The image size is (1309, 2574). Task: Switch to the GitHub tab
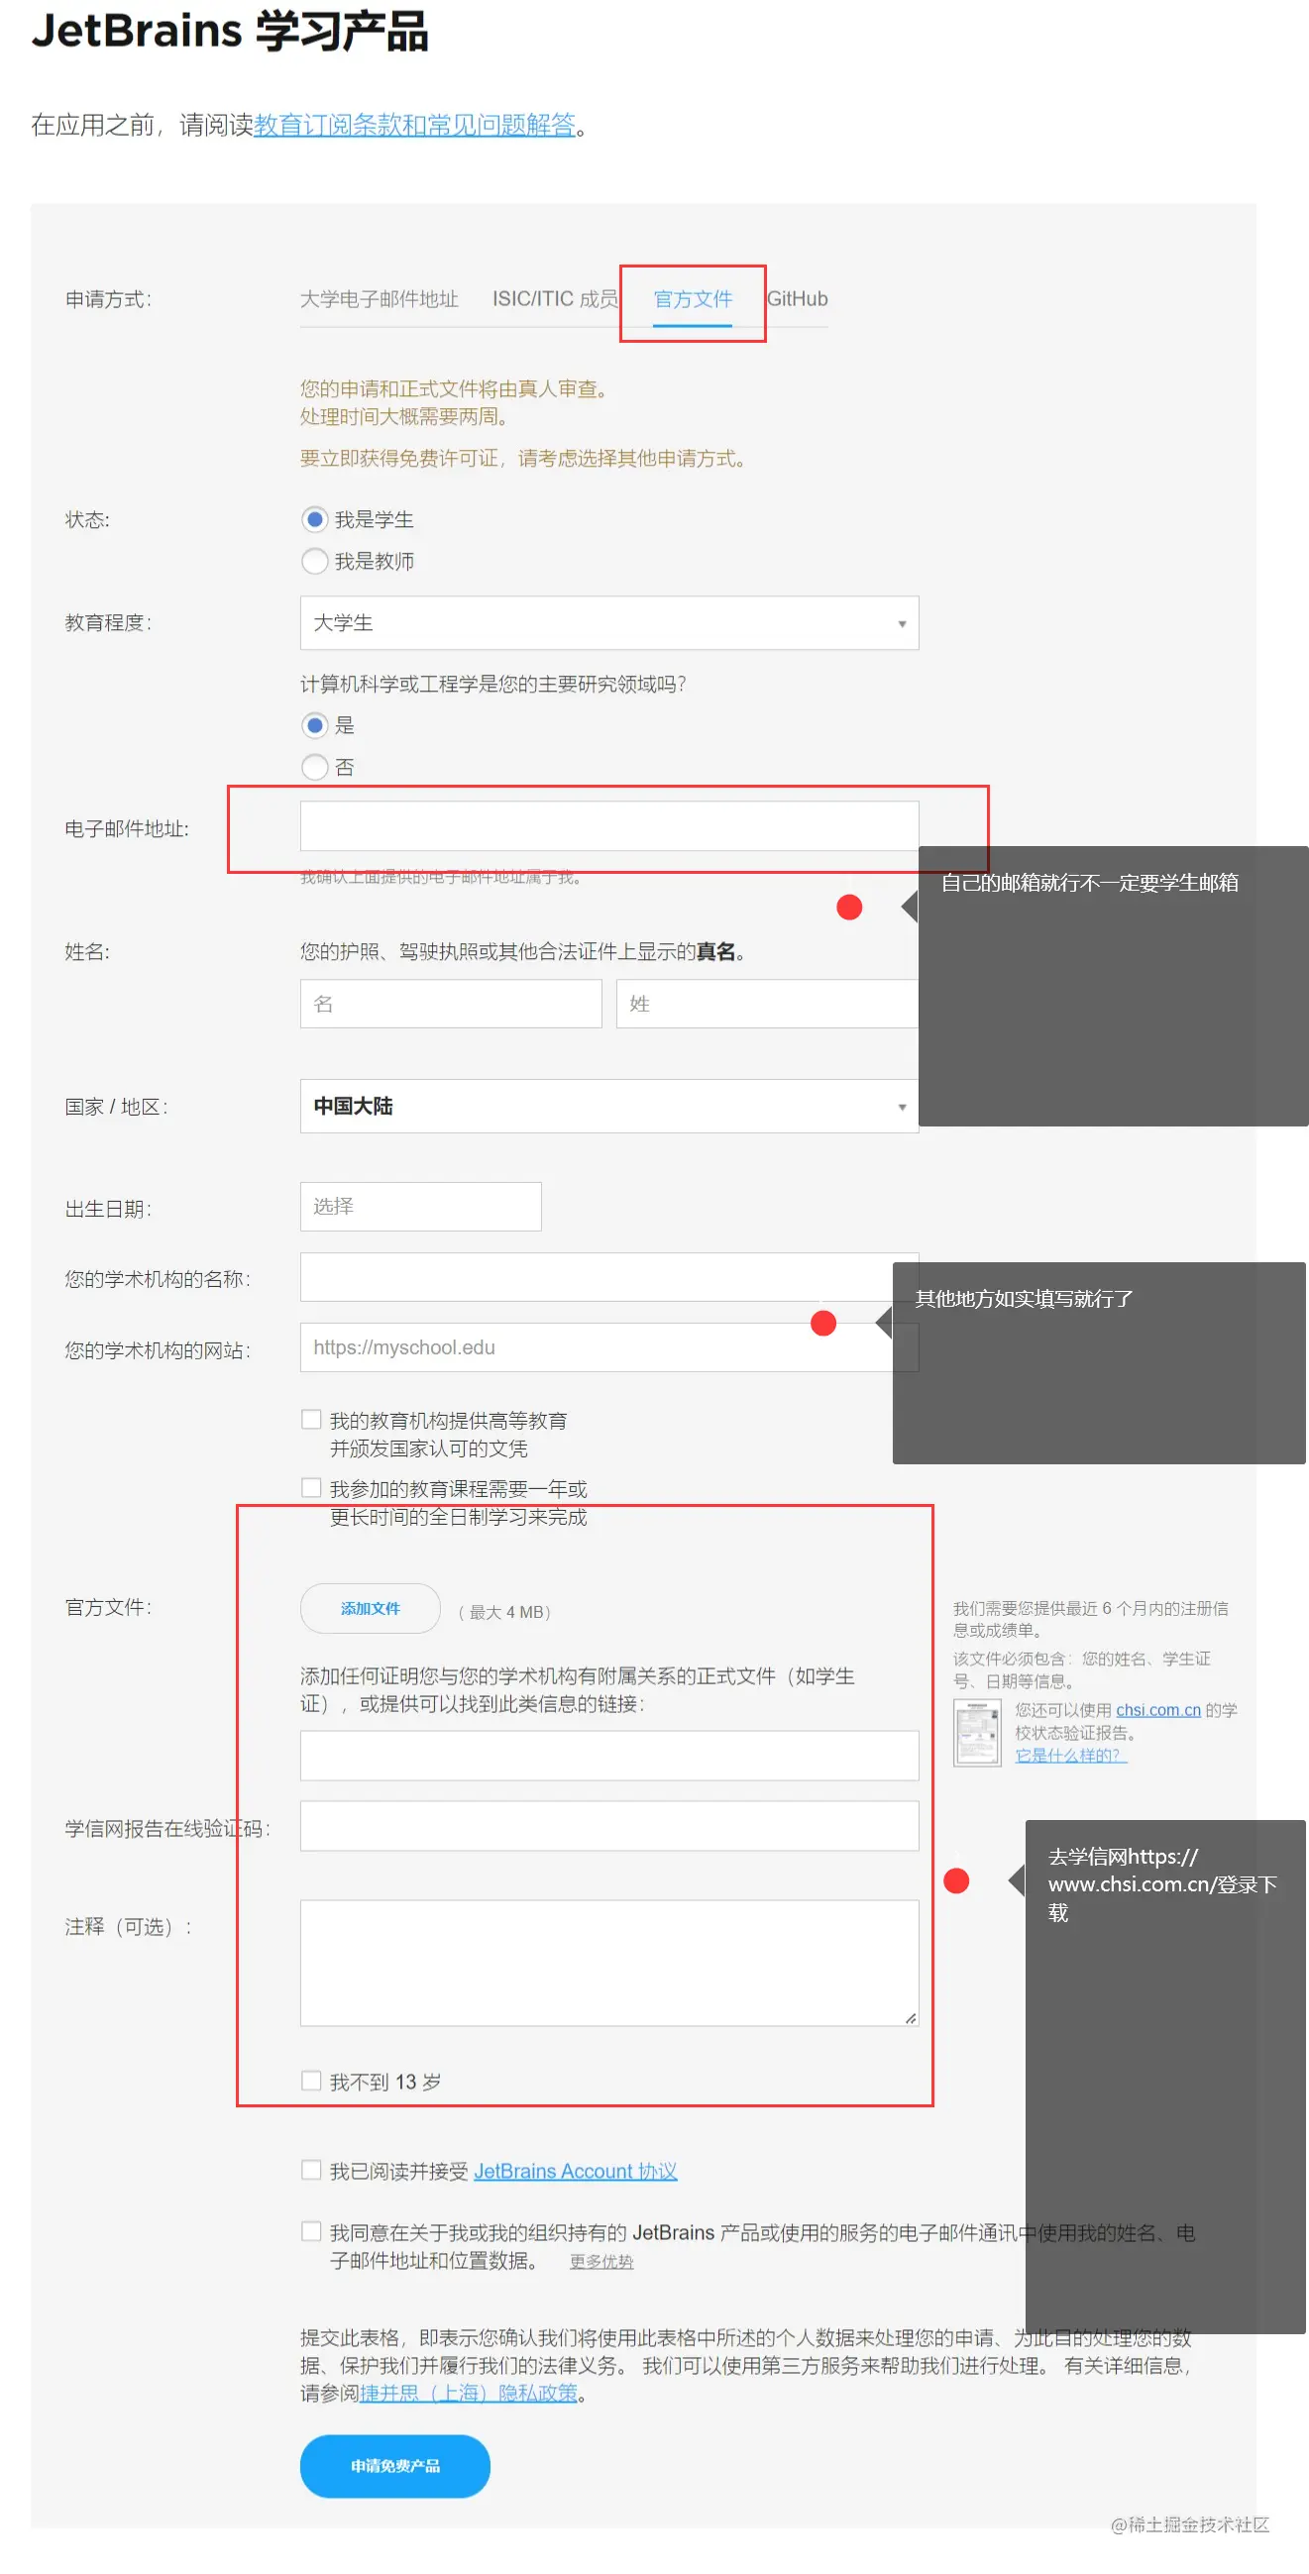point(797,299)
